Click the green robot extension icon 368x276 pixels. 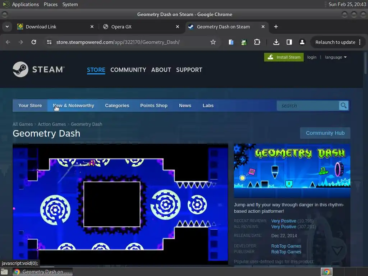click(244, 42)
